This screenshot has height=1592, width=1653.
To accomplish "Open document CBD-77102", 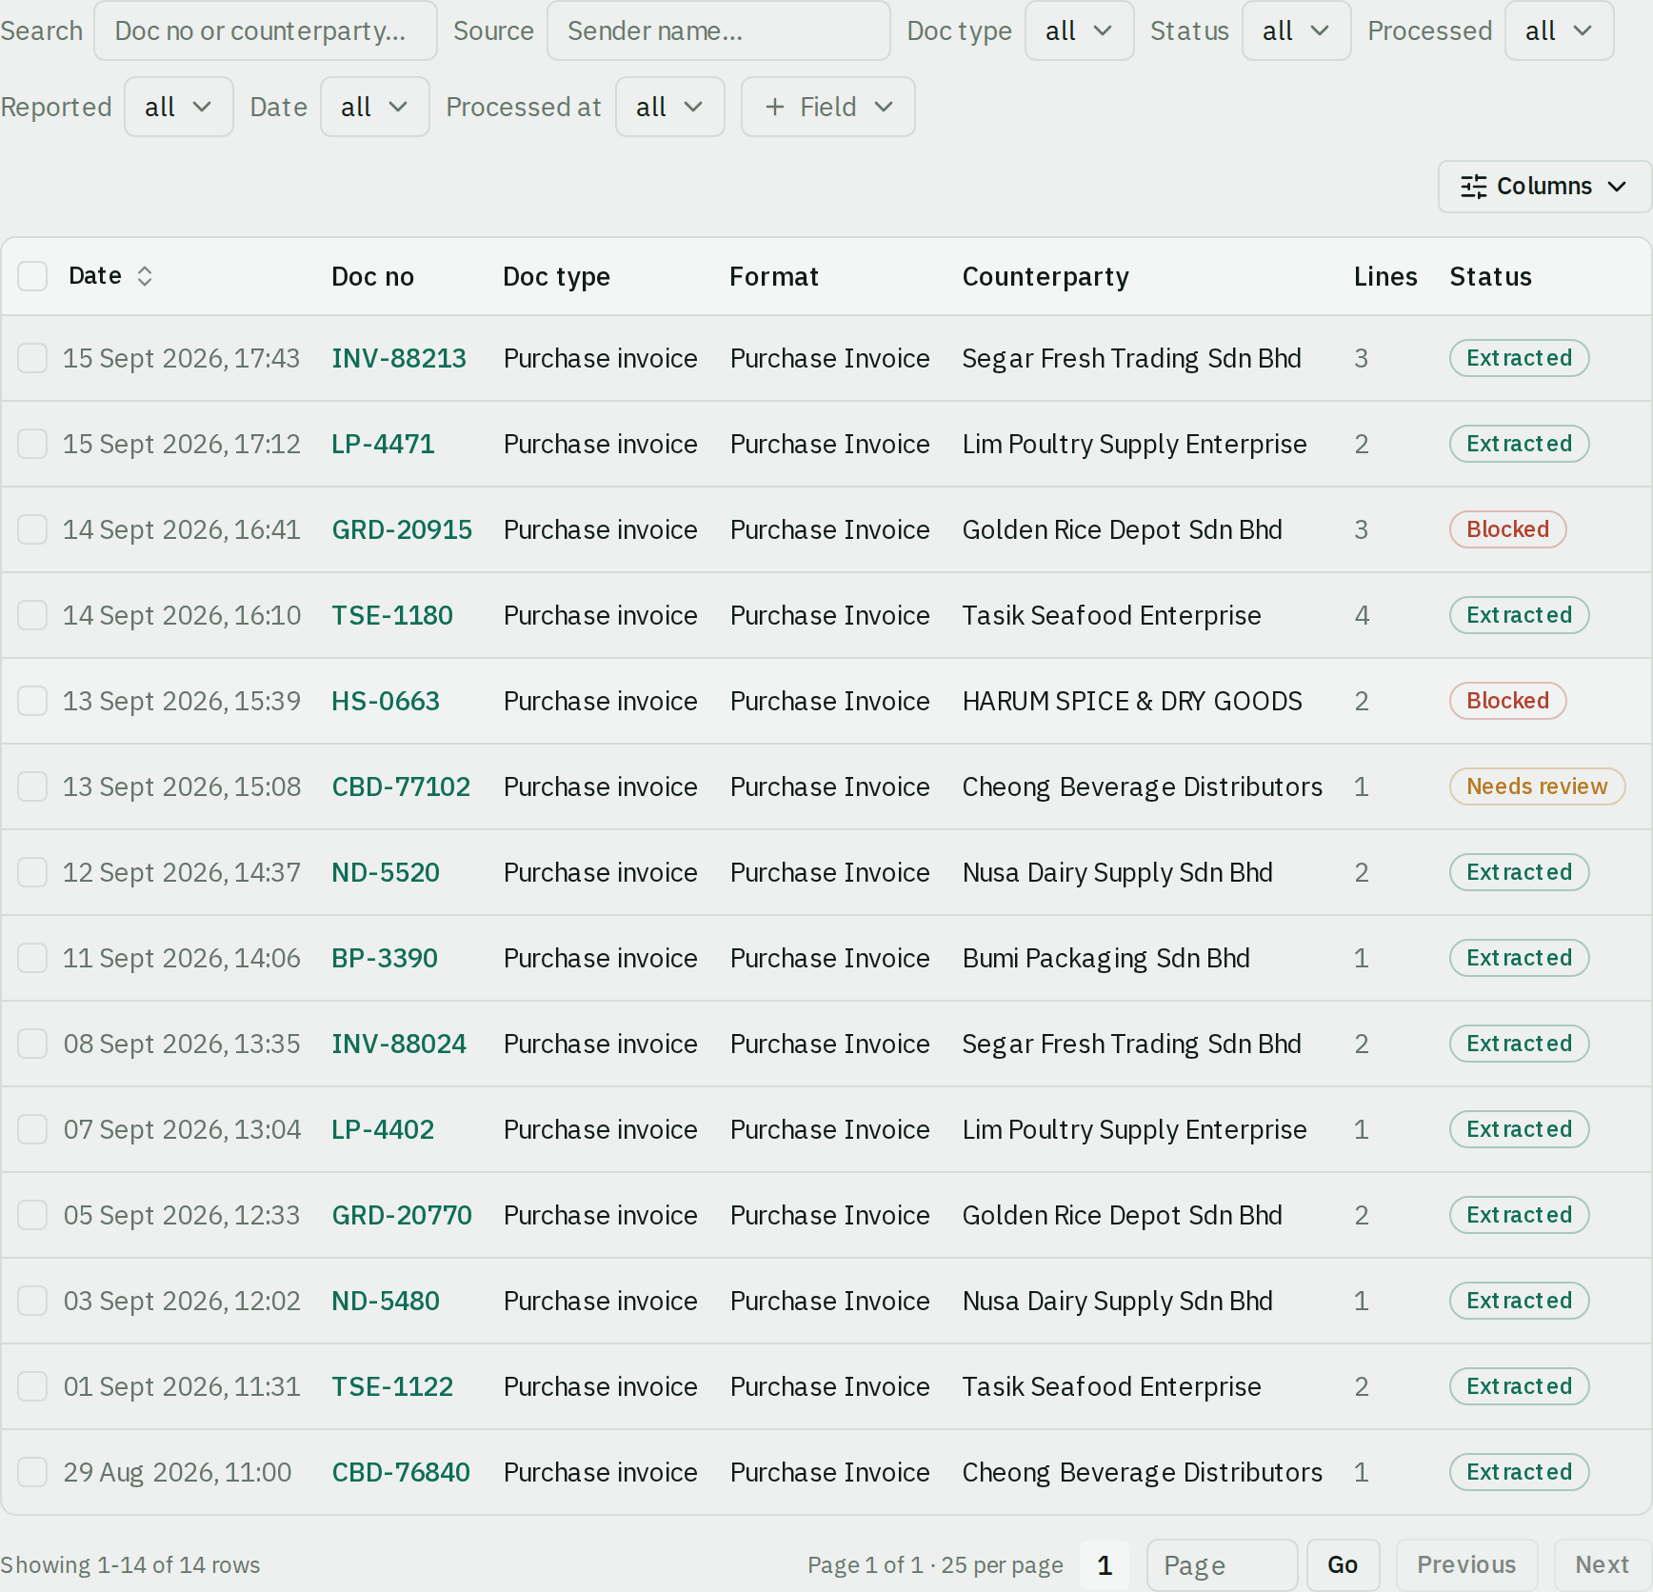I will [401, 786].
